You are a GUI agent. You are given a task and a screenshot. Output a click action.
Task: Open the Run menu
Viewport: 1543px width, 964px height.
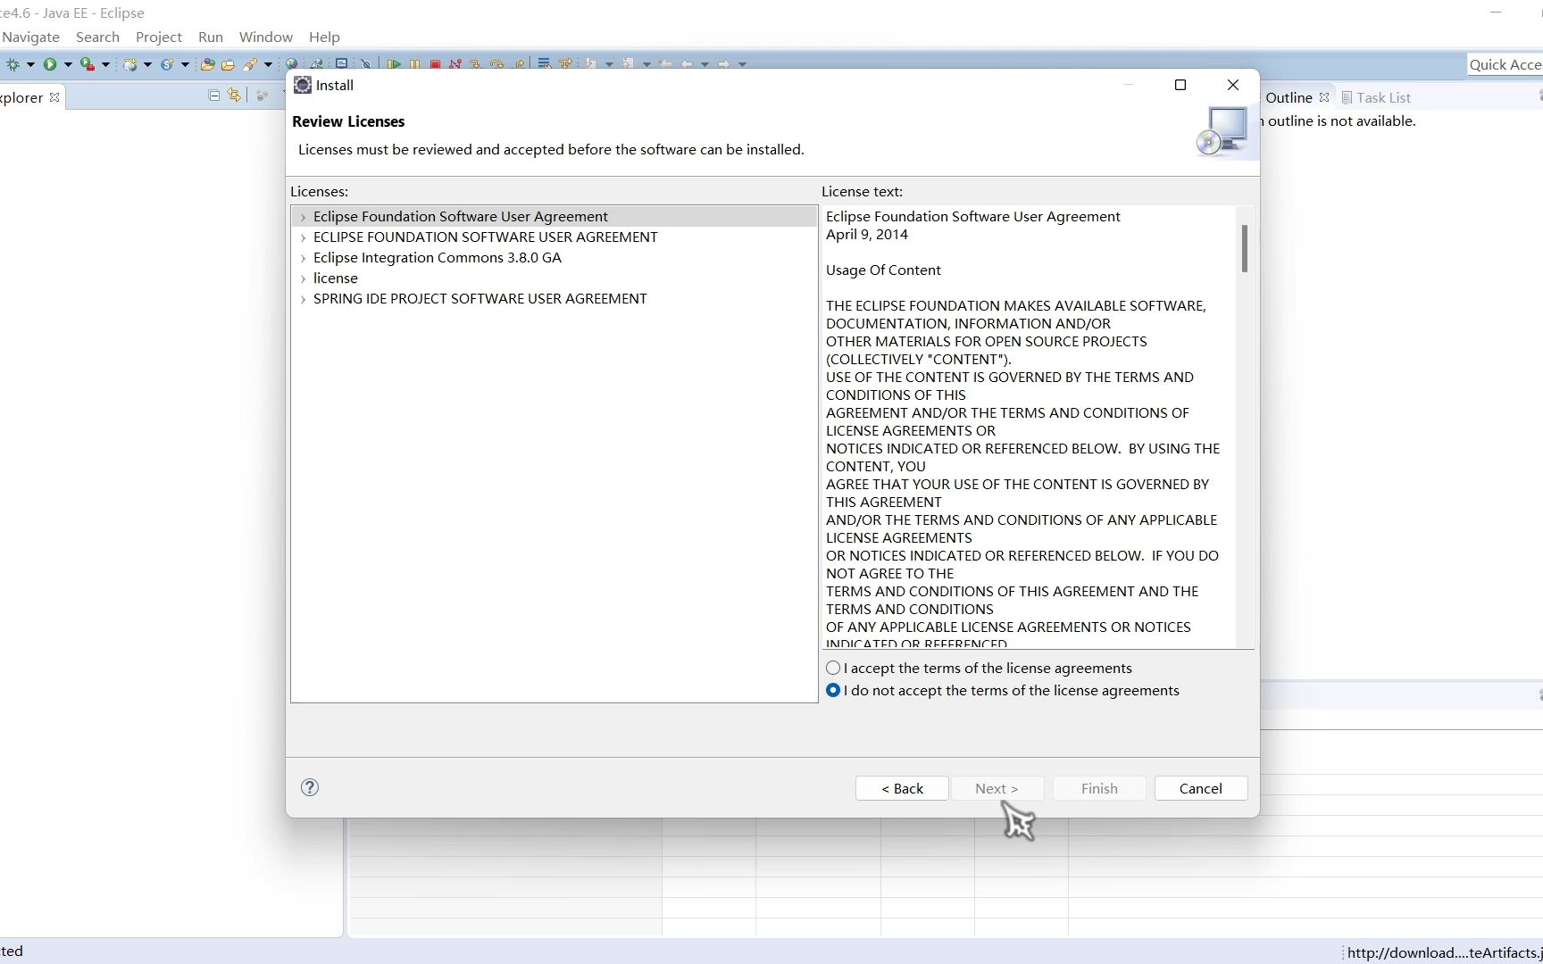(211, 37)
